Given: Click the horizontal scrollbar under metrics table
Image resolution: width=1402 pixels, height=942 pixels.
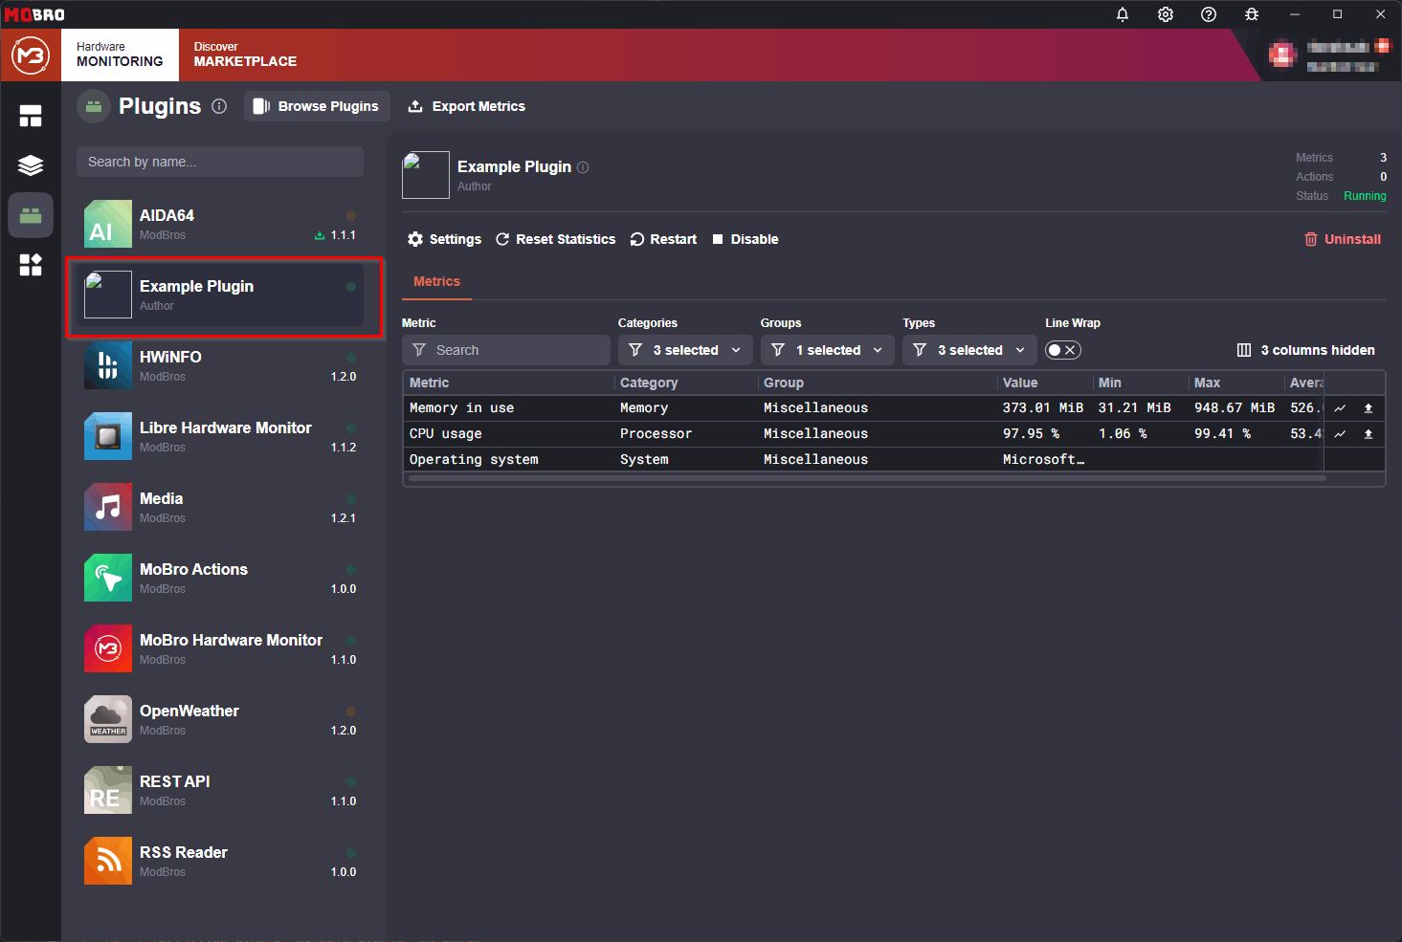Looking at the screenshot, I should (867, 478).
